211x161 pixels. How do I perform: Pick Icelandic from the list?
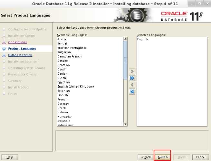[x=90, y=121]
